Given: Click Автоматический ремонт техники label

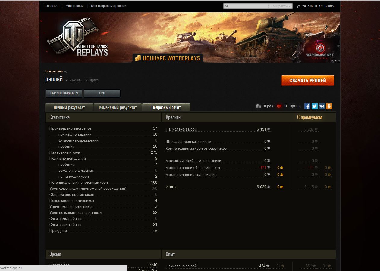Looking at the screenshot, I should pyautogui.click(x=193, y=161).
